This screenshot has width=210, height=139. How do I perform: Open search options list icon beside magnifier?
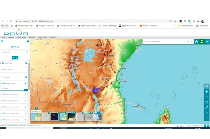coord(192,42)
